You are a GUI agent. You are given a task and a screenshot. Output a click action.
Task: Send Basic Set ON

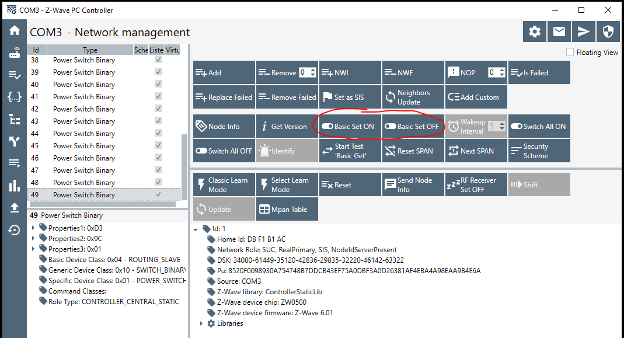[x=350, y=126]
